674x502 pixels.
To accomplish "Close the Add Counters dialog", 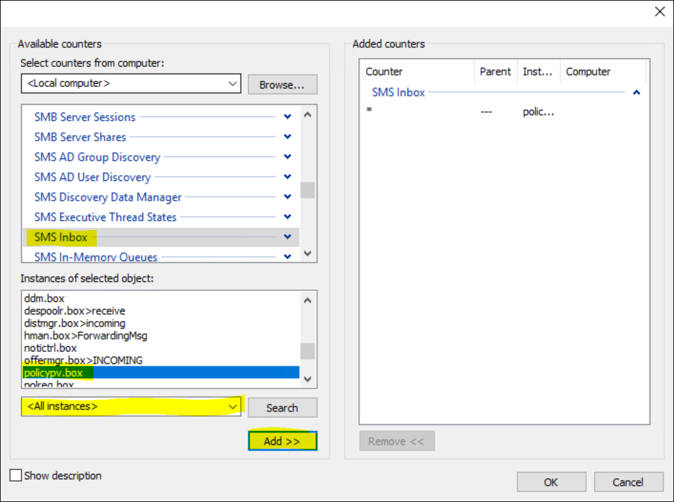I will point(660,11).
